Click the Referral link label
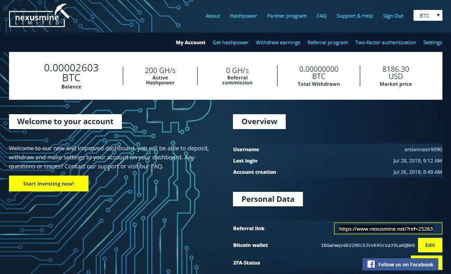Viewport: 451px width, 274px height. click(249, 228)
